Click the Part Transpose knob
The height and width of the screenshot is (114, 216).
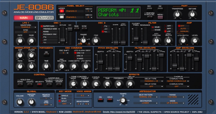point(177,15)
